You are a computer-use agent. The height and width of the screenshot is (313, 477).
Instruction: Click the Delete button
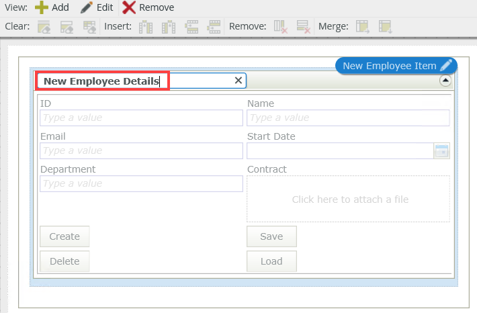pyautogui.click(x=64, y=261)
